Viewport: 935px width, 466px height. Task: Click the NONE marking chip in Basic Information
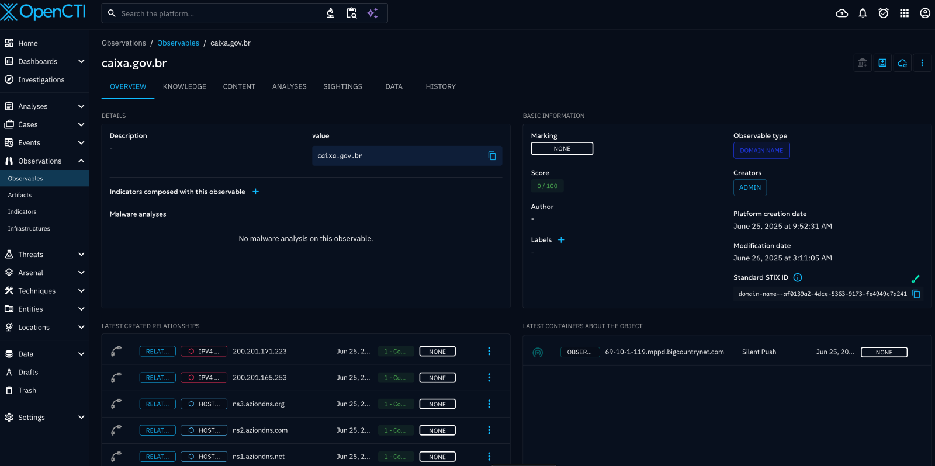pyautogui.click(x=562, y=149)
